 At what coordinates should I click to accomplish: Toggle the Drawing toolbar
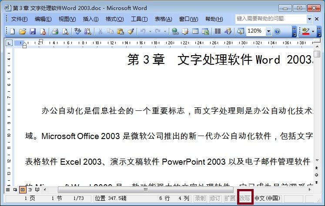pyautogui.click(x=228, y=31)
